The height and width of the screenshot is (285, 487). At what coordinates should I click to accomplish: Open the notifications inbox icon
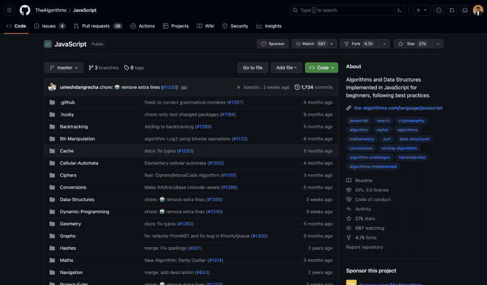[465, 10]
